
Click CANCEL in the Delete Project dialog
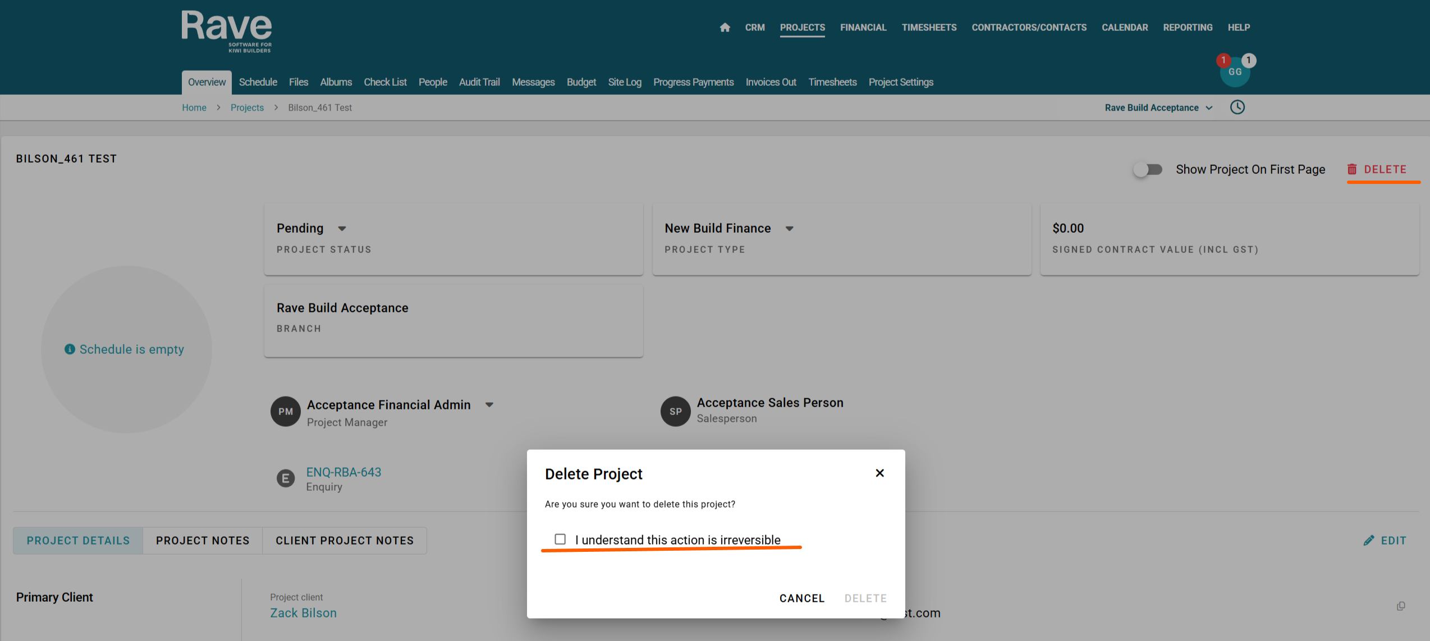coord(802,598)
